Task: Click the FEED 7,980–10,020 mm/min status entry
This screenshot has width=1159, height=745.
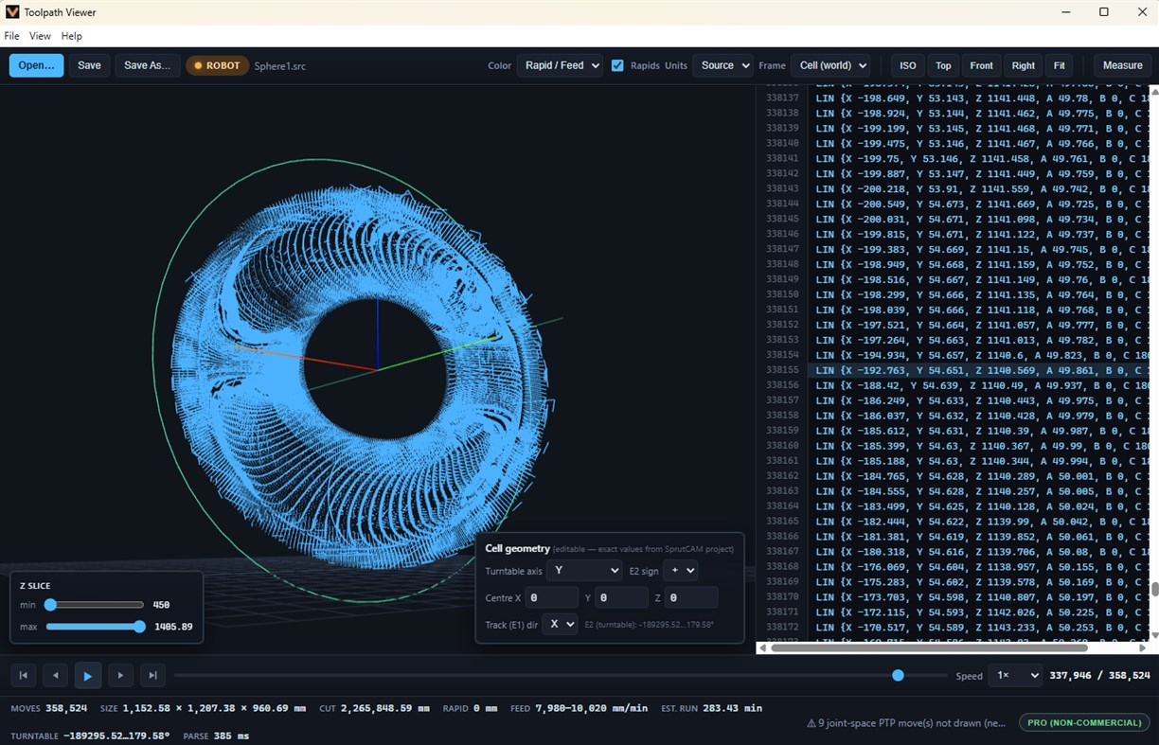Action: pyautogui.click(x=579, y=708)
